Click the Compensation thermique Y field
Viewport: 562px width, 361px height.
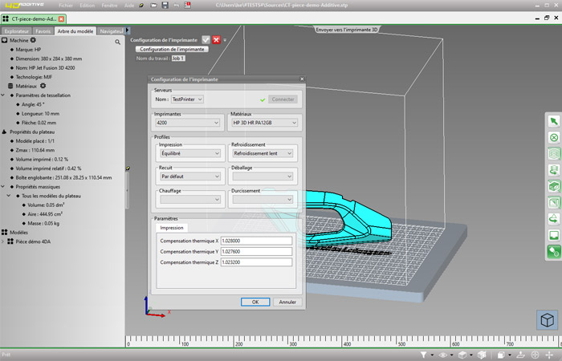(x=256, y=251)
